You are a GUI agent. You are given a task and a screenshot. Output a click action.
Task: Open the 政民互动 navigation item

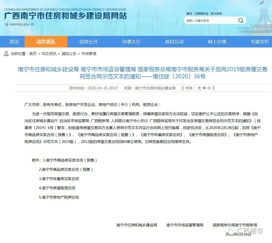[174, 42]
